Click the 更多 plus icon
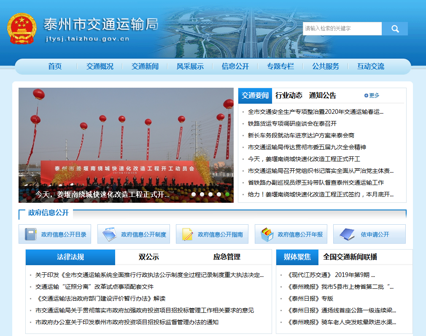The image size is (426, 336). click(x=366, y=96)
